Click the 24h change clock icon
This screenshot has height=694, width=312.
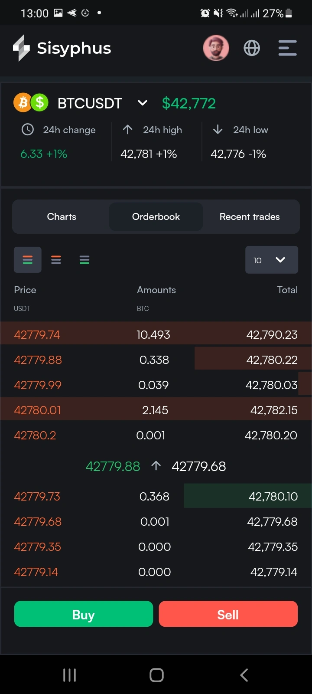coord(28,130)
